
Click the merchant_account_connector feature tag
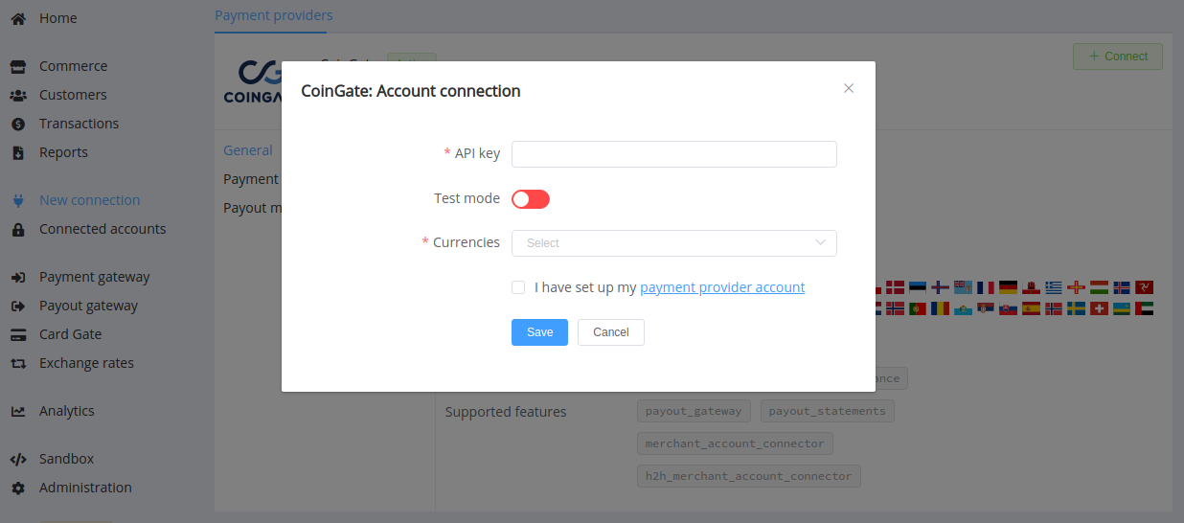tap(735, 443)
